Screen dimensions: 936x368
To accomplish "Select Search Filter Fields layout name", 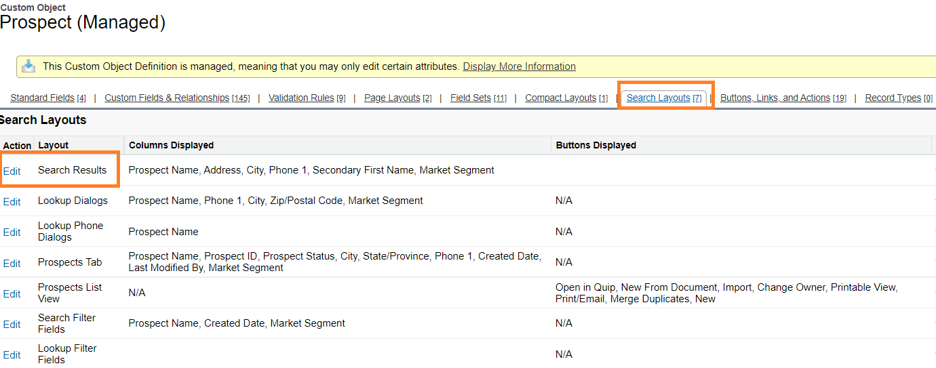I will [x=66, y=323].
